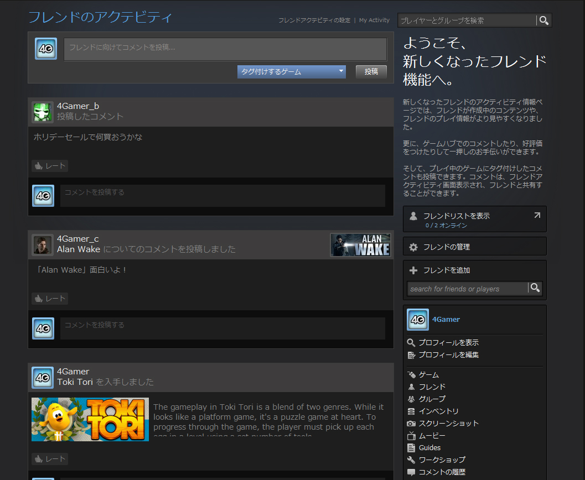Click the search icon in the friend-add box
The image size is (585, 480).
(535, 288)
